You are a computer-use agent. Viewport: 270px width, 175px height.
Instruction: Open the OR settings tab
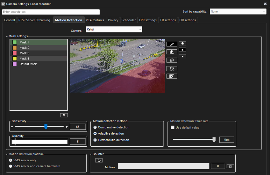(188, 20)
